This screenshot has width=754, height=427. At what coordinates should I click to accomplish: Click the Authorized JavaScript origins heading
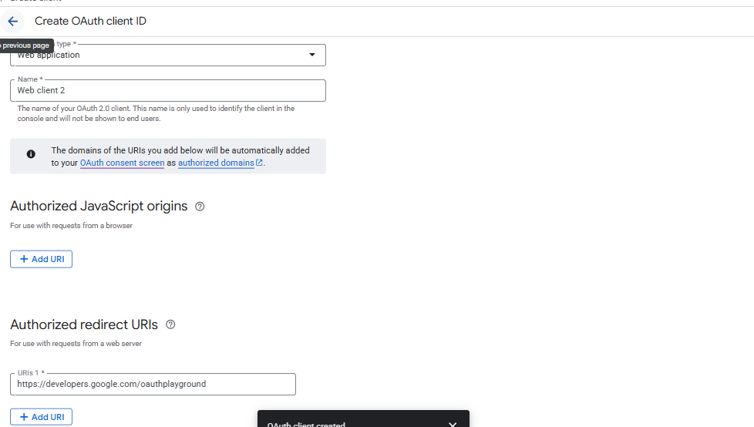point(99,207)
